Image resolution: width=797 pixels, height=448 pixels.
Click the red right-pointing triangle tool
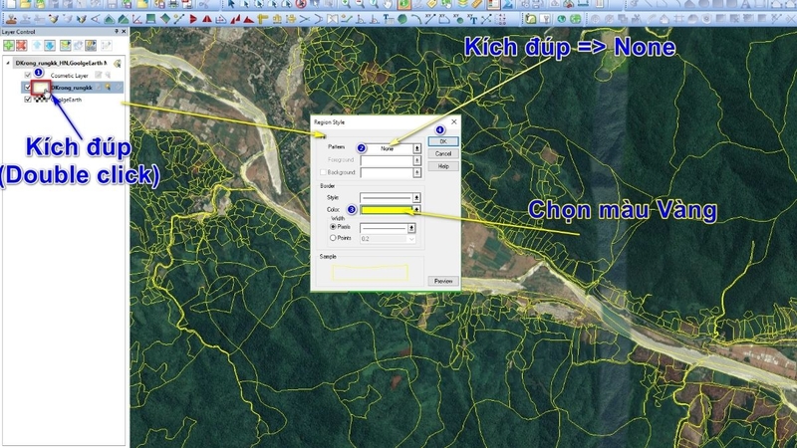(193, 19)
